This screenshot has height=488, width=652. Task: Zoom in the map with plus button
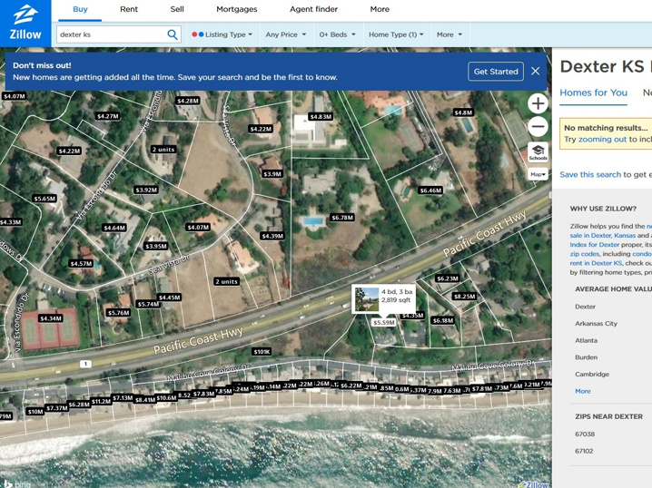(538, 103)
